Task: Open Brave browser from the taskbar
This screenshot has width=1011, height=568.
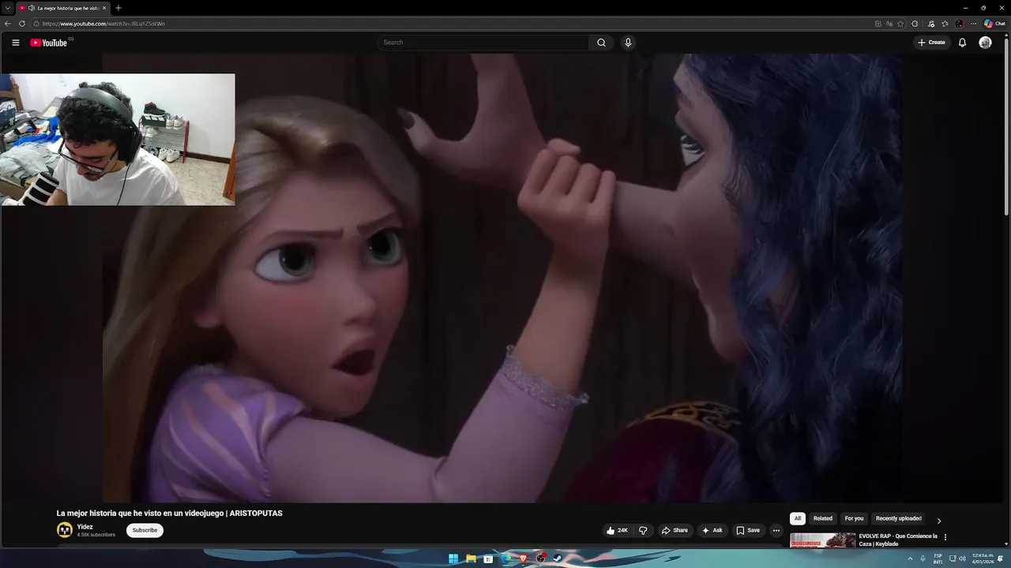Action: pos(523,559)
